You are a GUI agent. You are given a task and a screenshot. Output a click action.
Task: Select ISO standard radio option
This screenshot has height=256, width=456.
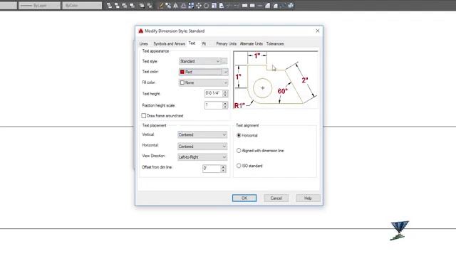[239, 166]
